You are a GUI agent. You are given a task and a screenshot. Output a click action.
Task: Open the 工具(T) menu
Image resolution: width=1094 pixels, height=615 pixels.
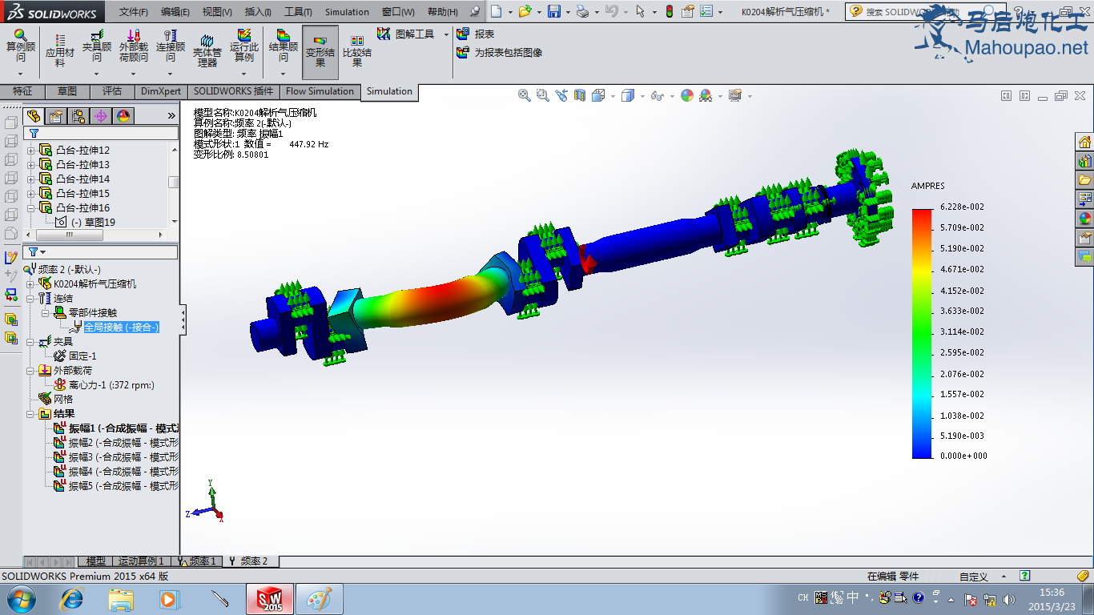(x=298, y=12)
